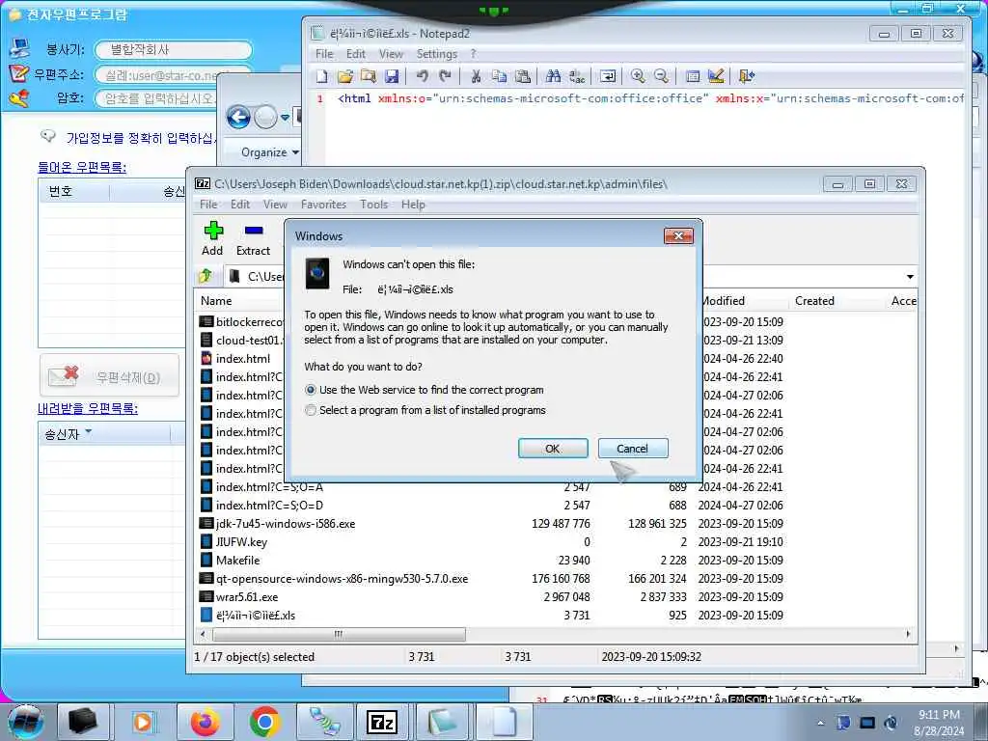Click the 봉사기 input field in mail program
Screen dimensions: 988x741
click(174, 50)
